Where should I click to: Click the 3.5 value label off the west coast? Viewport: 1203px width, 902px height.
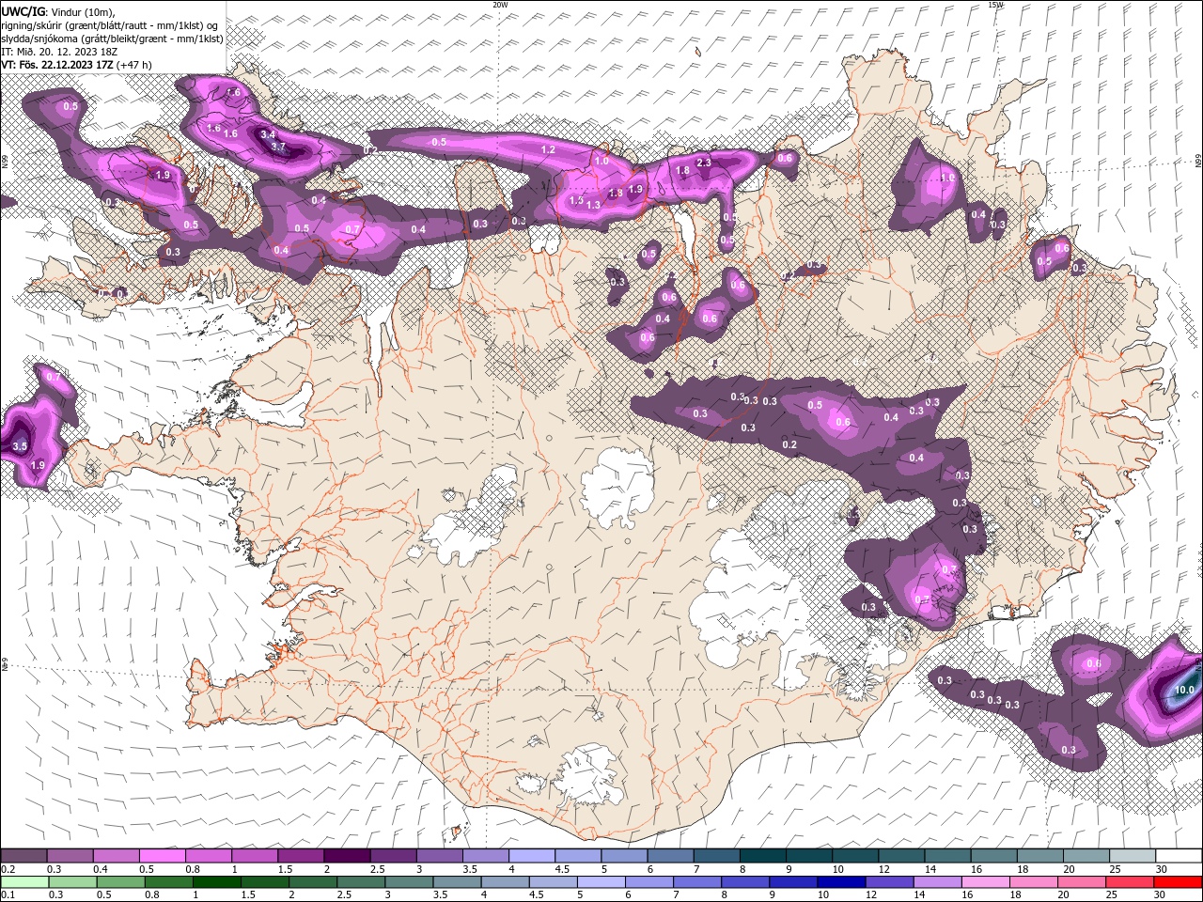20,446
